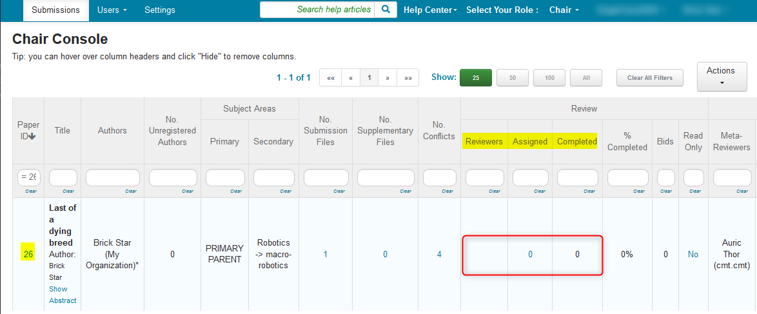Open the Settings tab
Viewport: 757px width, 314px height.
(160, 10)
